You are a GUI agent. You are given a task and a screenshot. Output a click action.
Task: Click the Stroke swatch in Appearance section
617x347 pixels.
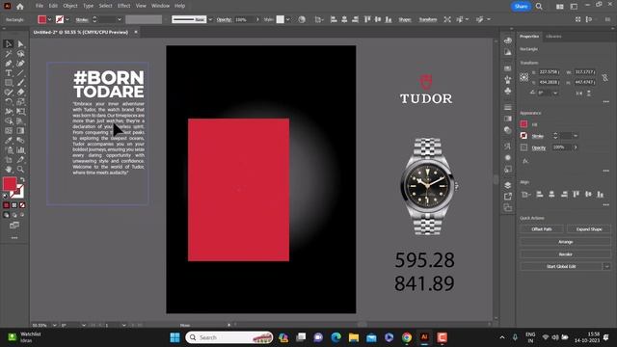click(x=523, y=136)
